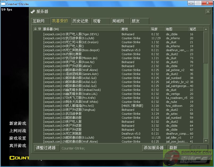Click the Steam logo icon in dialog title
The image size is (214, 167).
33,12
